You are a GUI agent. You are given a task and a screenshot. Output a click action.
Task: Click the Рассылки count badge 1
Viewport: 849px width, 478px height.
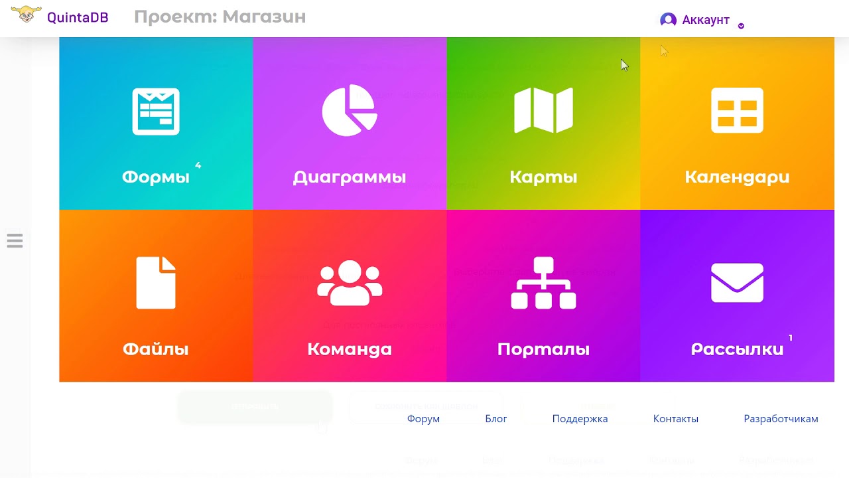791,338
